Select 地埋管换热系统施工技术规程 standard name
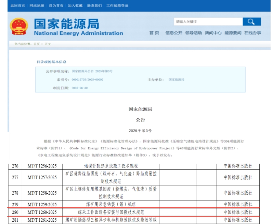272x224 pixels. (x=111, y=166)
